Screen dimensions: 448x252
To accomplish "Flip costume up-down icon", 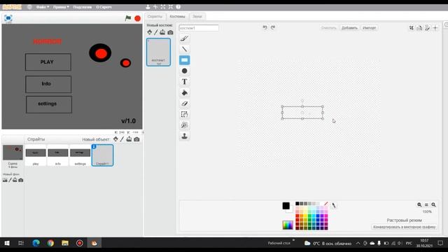I will click(x=428, y=28).
